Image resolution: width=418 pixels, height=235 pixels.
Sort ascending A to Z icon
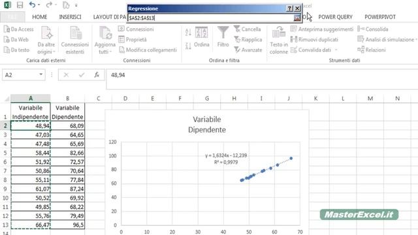click(x=188, y=33)
